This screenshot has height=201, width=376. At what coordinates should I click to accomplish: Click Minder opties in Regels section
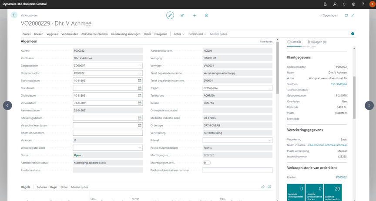click(x=80, y=187)
